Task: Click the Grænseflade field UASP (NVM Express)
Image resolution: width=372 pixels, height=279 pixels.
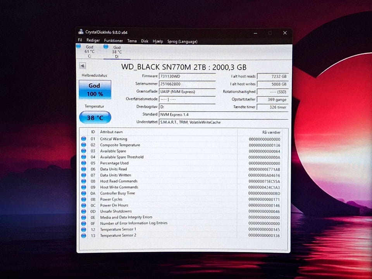Action: coord(187,91)
